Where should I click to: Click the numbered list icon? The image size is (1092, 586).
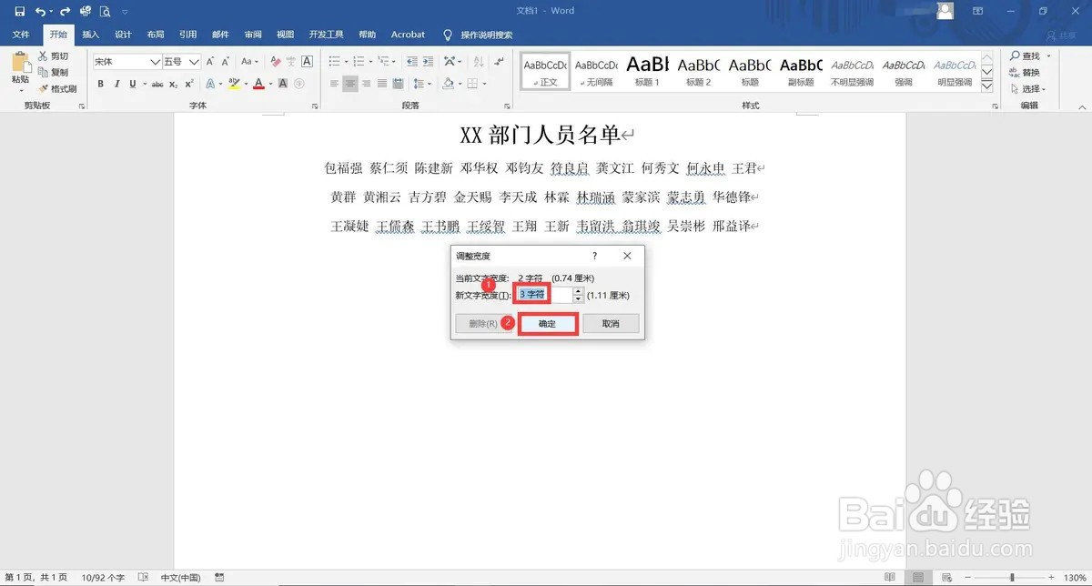[359, 61]
